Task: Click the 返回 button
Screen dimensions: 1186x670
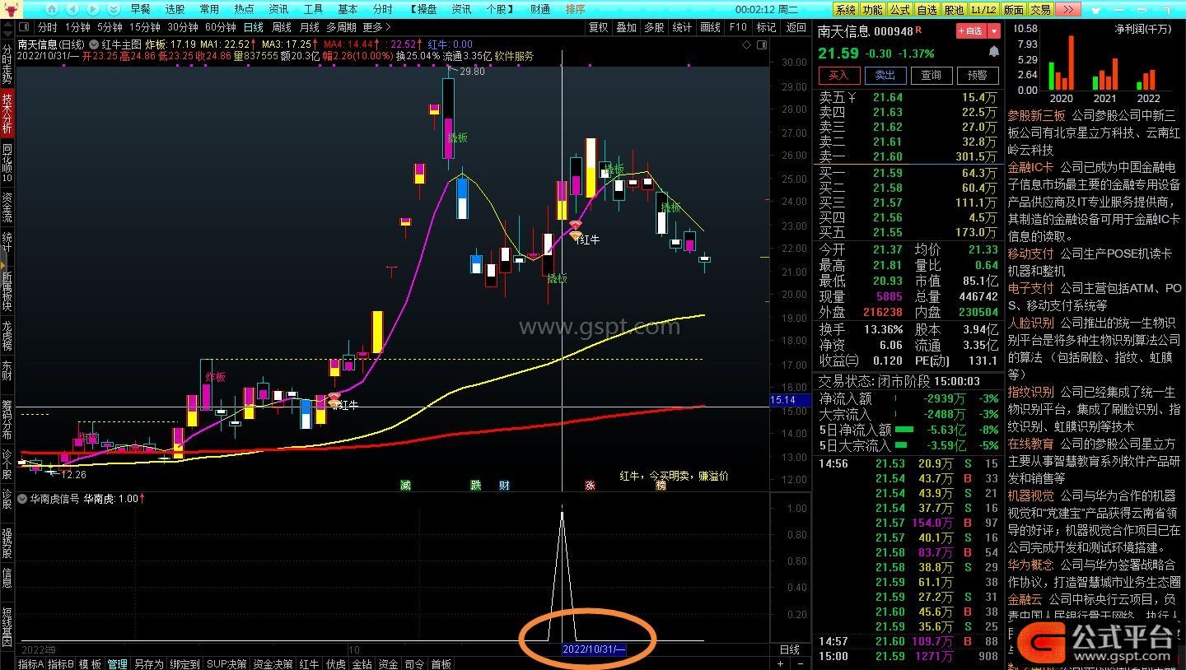Action: click(x=796, y=27)
